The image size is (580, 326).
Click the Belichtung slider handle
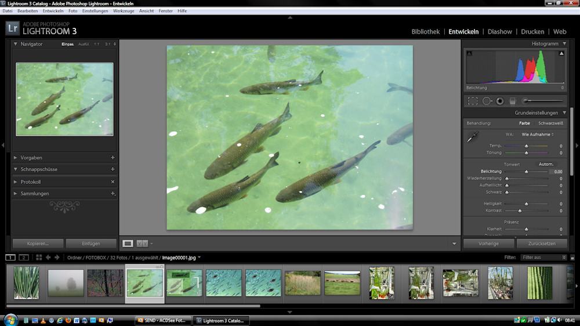[527, 172]
